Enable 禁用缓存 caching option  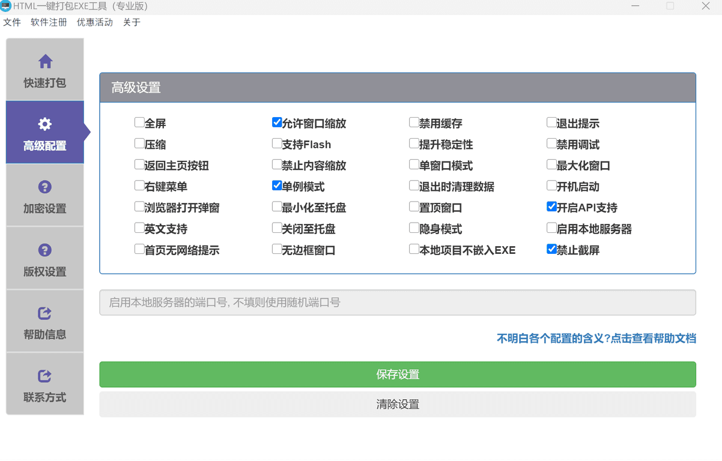414,123
